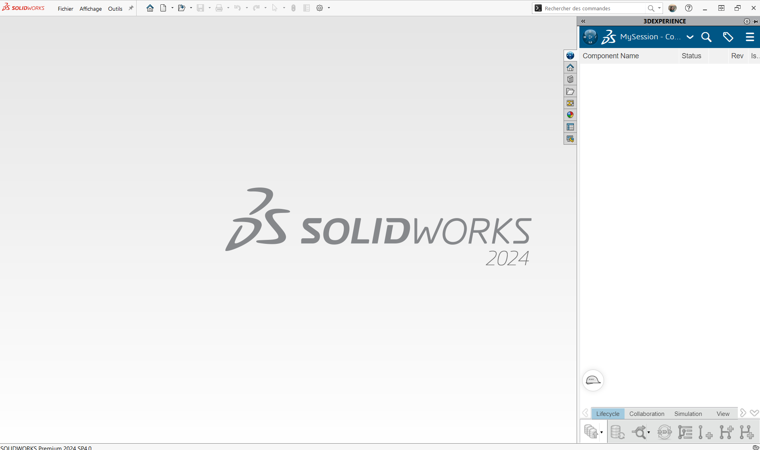Expand dropdown arrow beside Print icon
760x450 pixels.
tap(228, 8)
